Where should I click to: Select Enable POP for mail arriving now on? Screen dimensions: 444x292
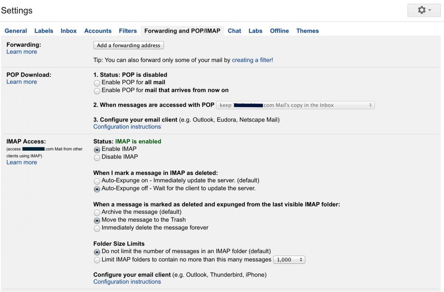tap(97, 91)
